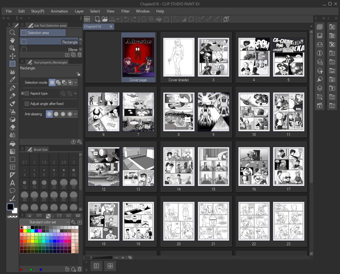
Task: Open the Layers palette icon in the sidebar
Action: click(320, 88)
